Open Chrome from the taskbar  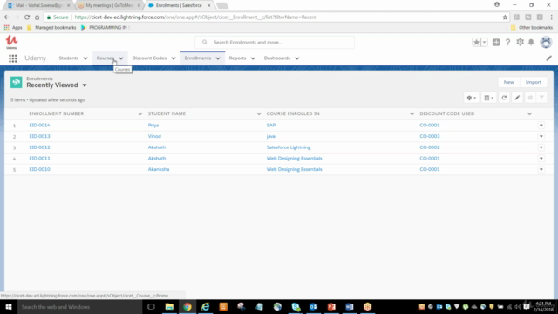187,306
